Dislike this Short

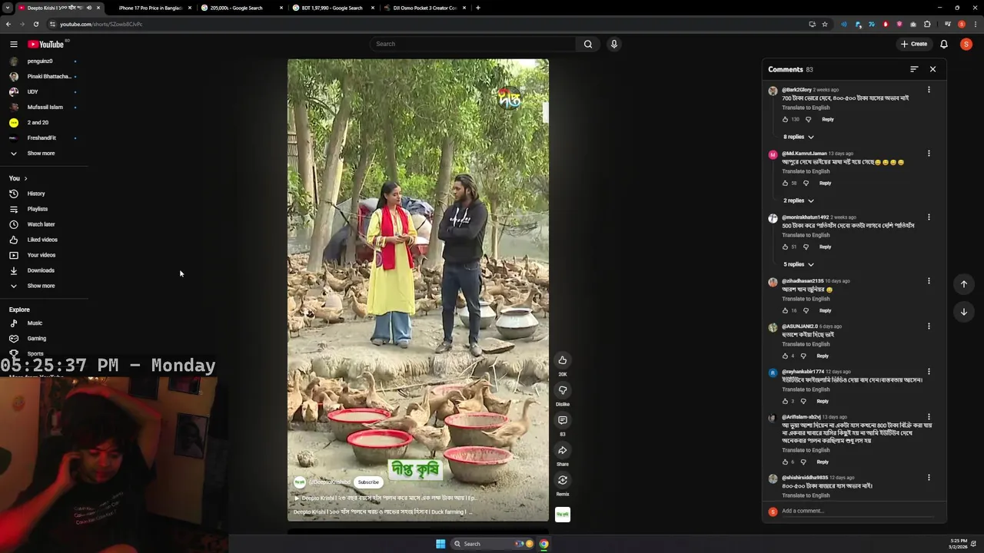(563, 390)
